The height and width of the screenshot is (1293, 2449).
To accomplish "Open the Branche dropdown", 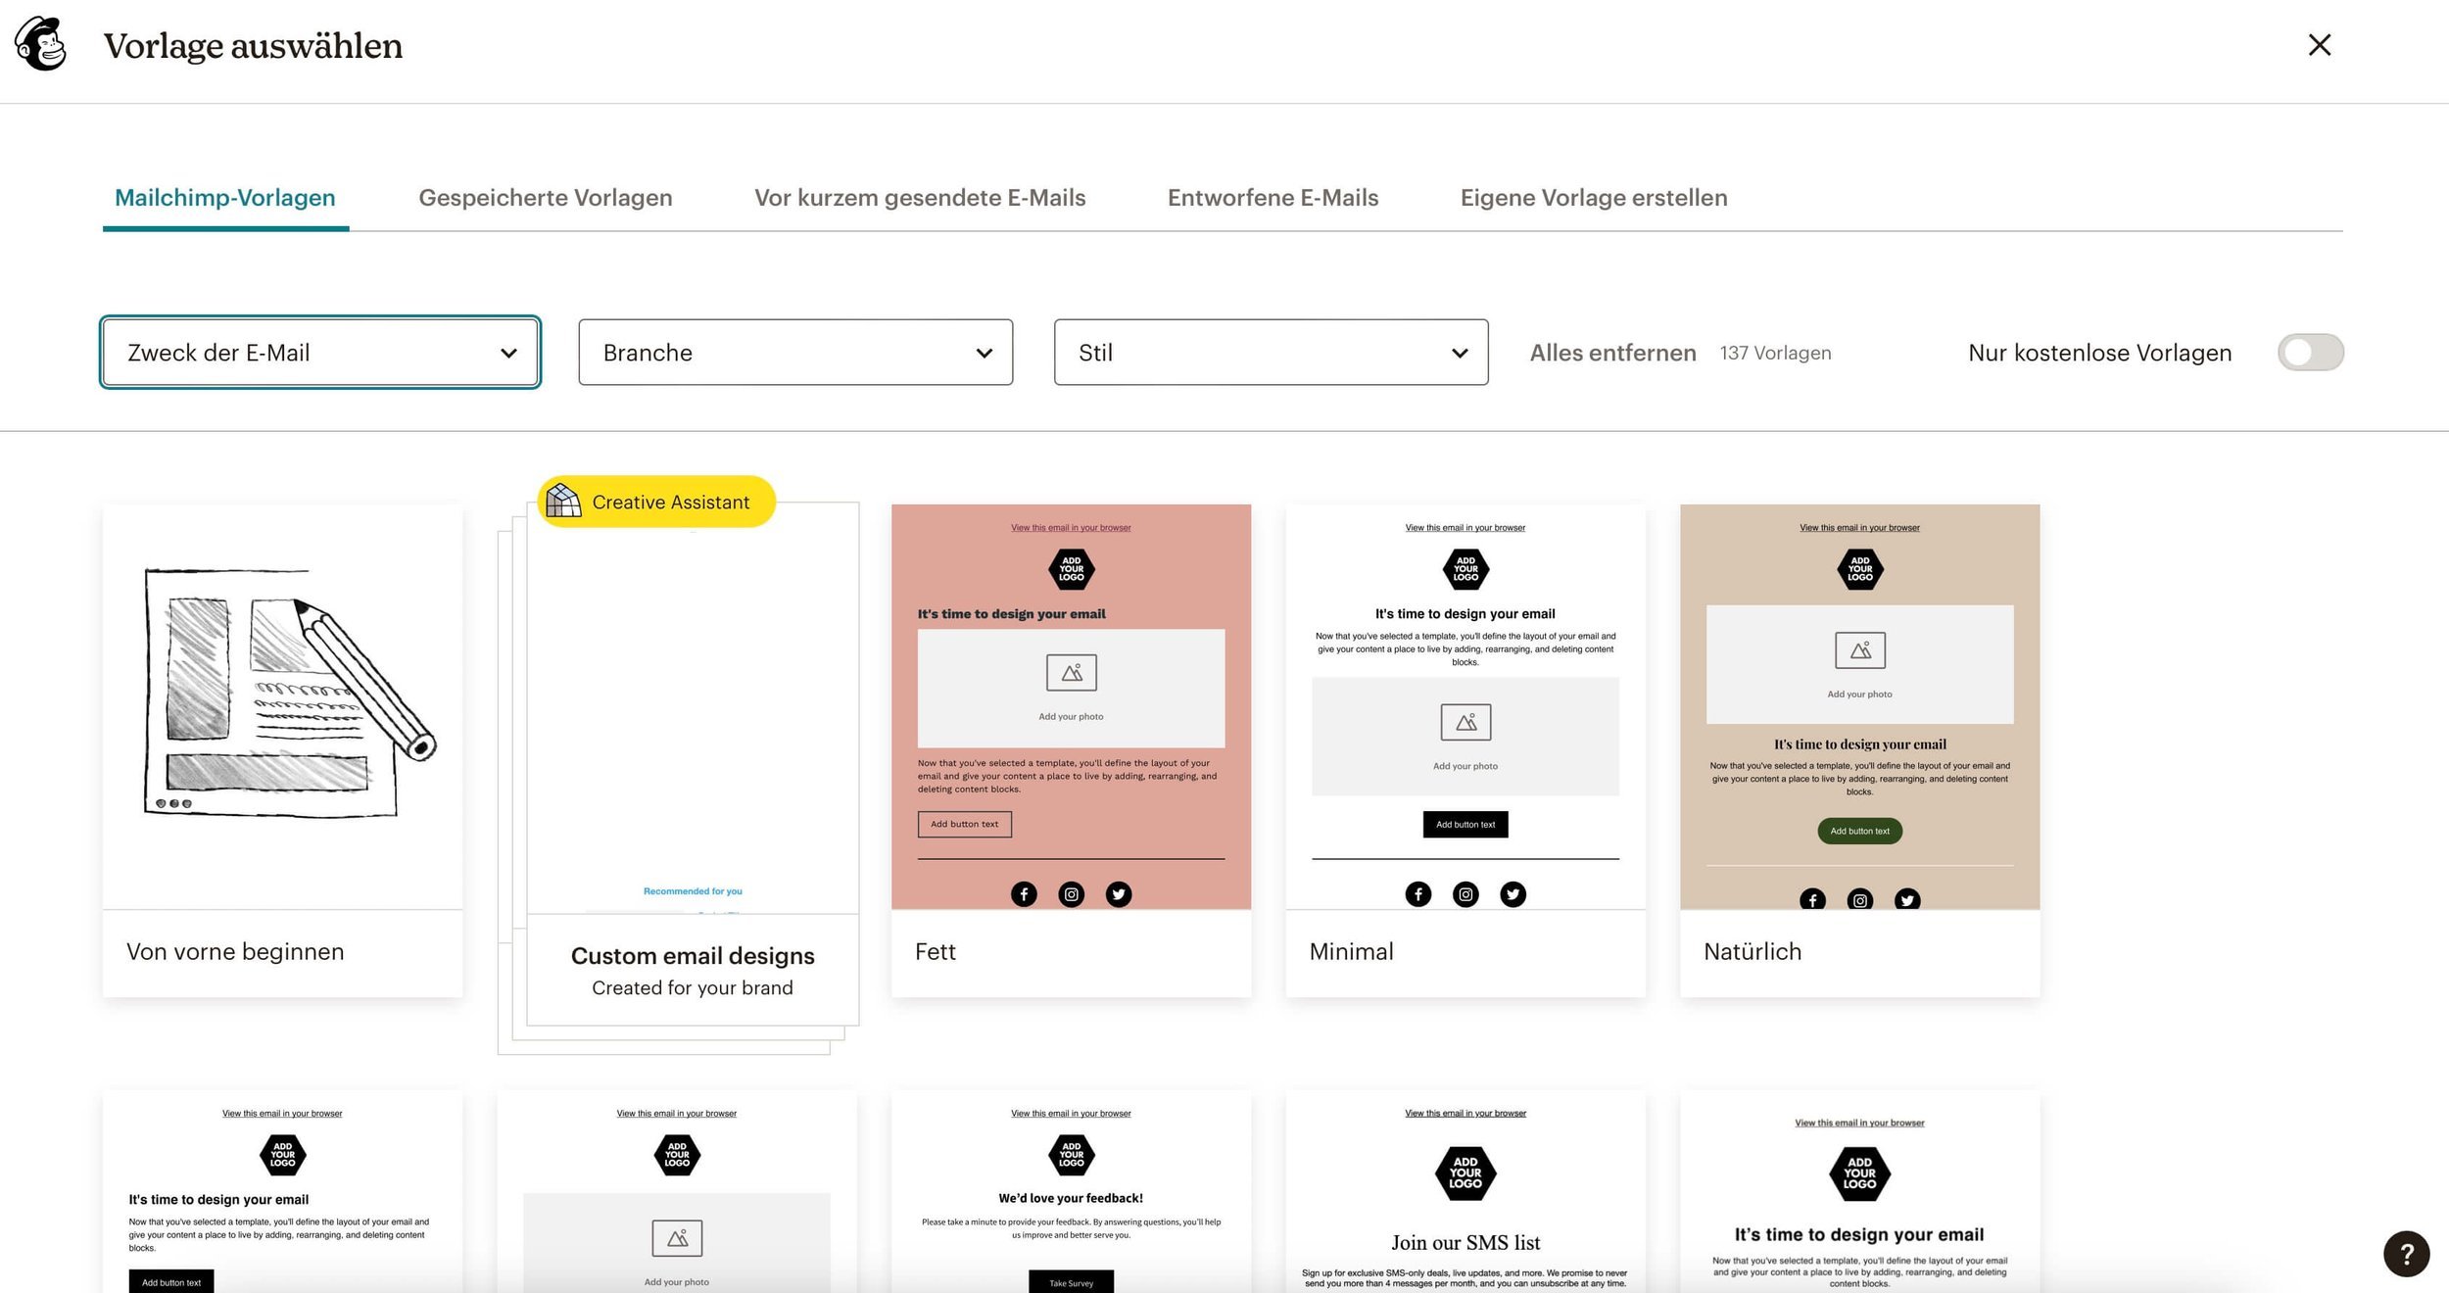I will pos(794,353).
